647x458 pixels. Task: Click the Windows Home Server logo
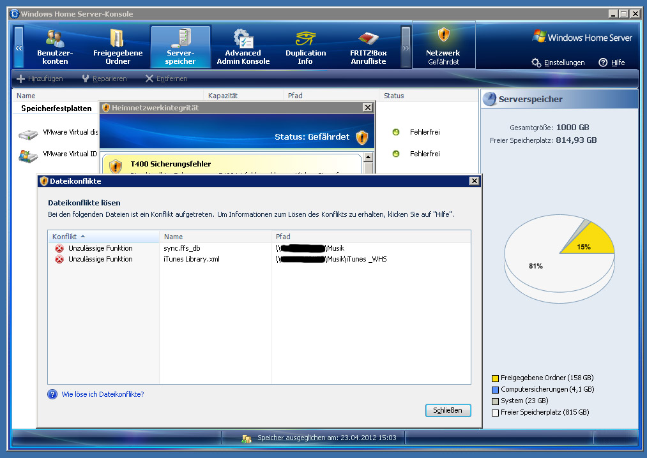[x=582, y=38]
